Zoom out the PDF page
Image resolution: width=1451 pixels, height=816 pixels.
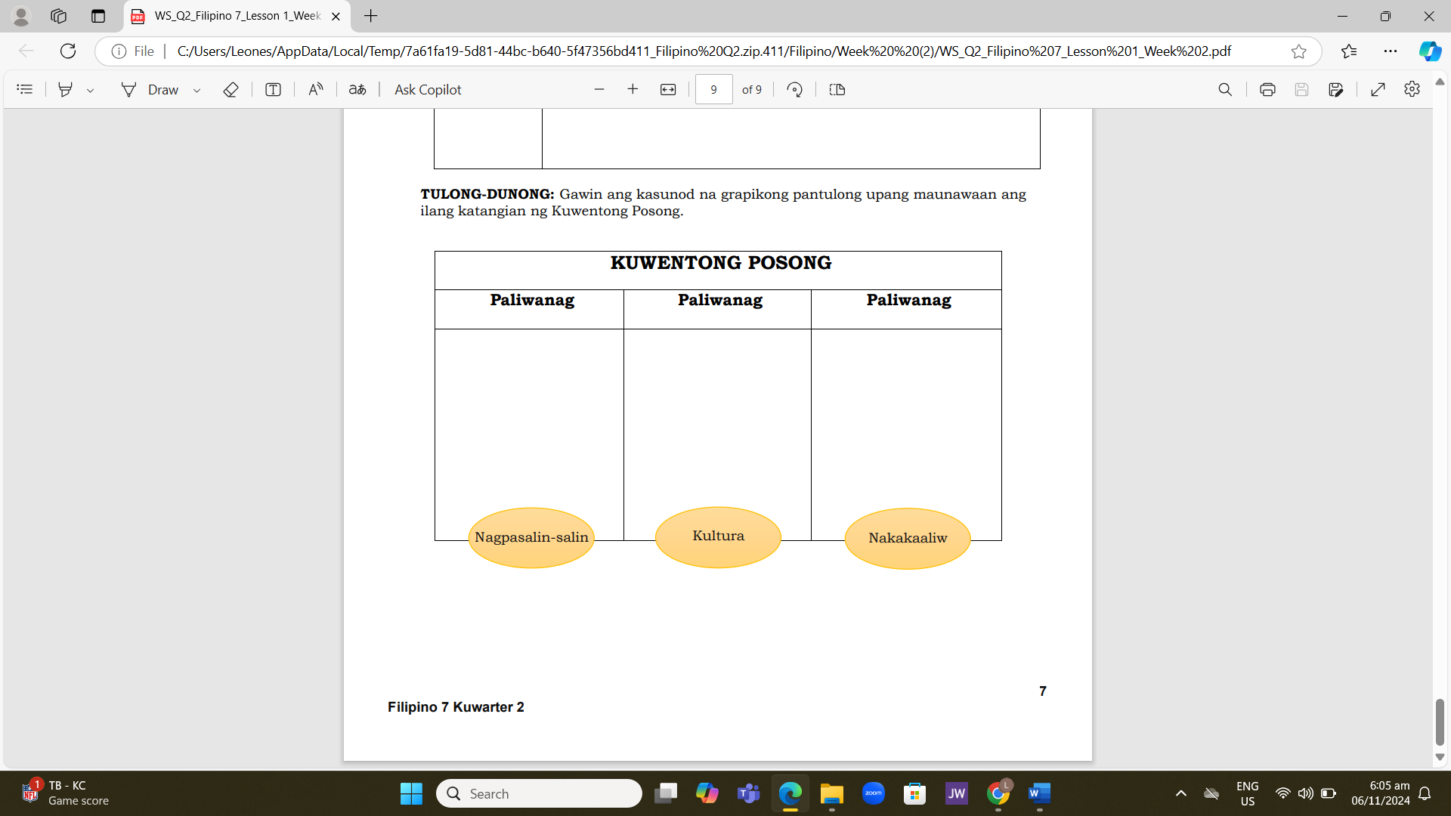[x=599, y=89]
